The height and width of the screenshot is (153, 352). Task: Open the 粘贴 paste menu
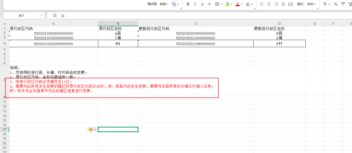click(x=164, y=4)
